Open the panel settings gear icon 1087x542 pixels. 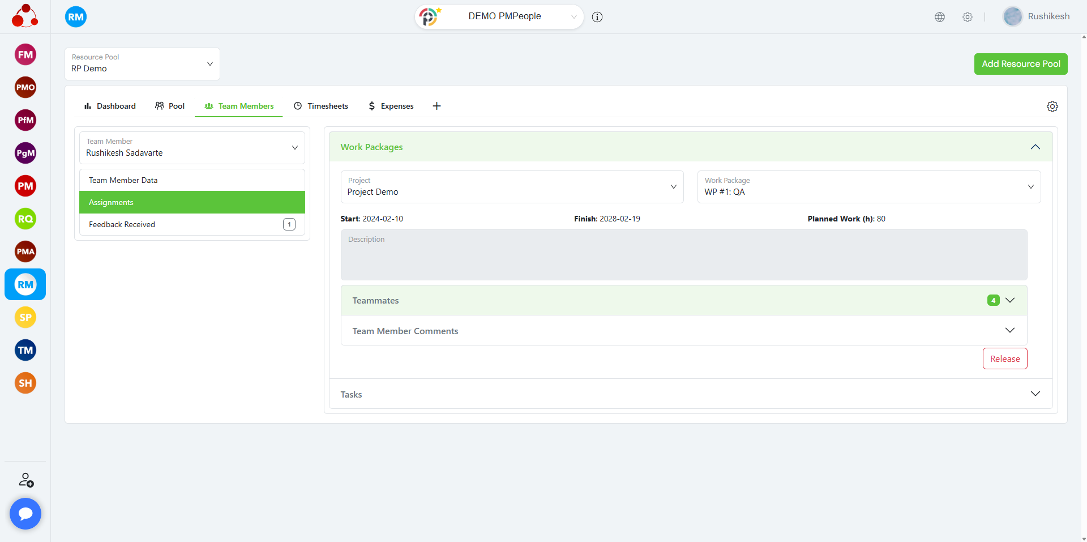pos(1052,106)
